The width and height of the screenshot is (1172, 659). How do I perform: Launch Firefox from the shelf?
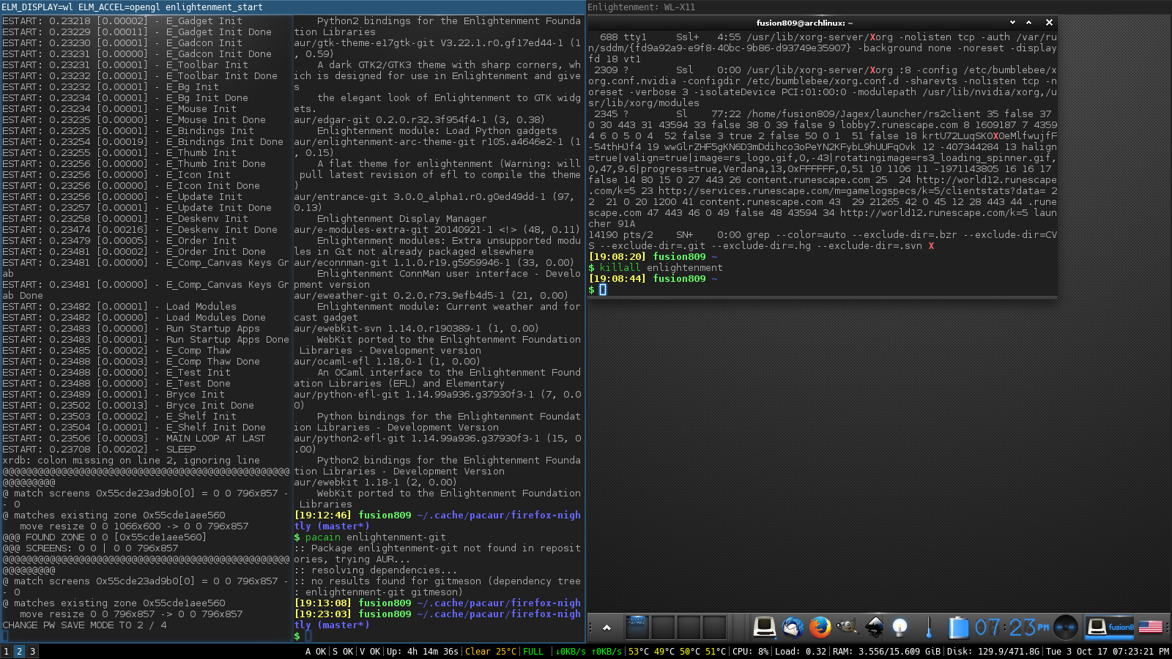point(820,628)
